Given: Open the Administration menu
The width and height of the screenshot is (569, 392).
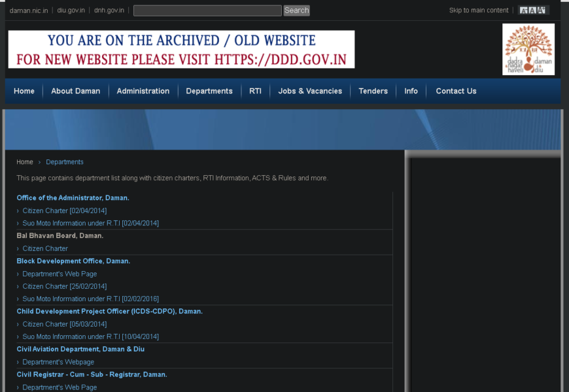Looking at the screenshot, I should click(143, 91).
